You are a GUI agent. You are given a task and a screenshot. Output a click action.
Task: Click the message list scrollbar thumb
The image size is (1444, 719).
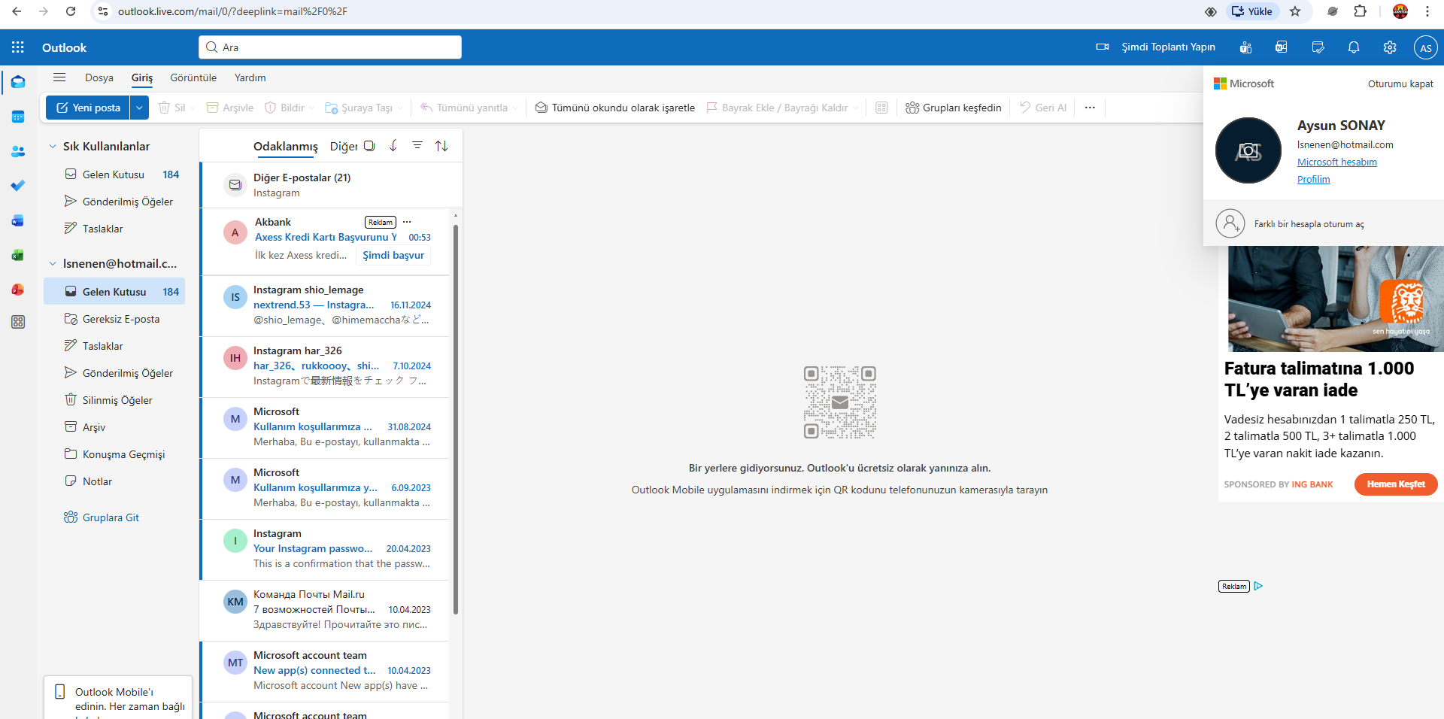point(456,418)
